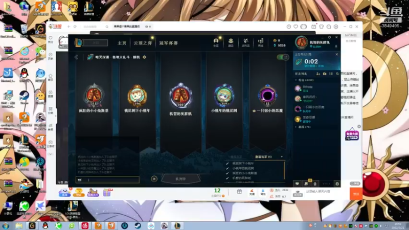The height and width of the screenshot is (230, 409).
Task: Click the League of Legends logo icon
Action: (x=78, y=43)
